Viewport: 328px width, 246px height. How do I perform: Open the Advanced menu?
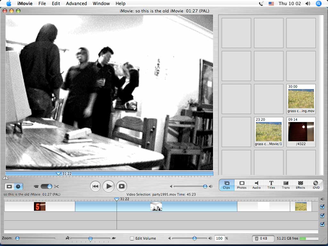(x=76, y=4)
